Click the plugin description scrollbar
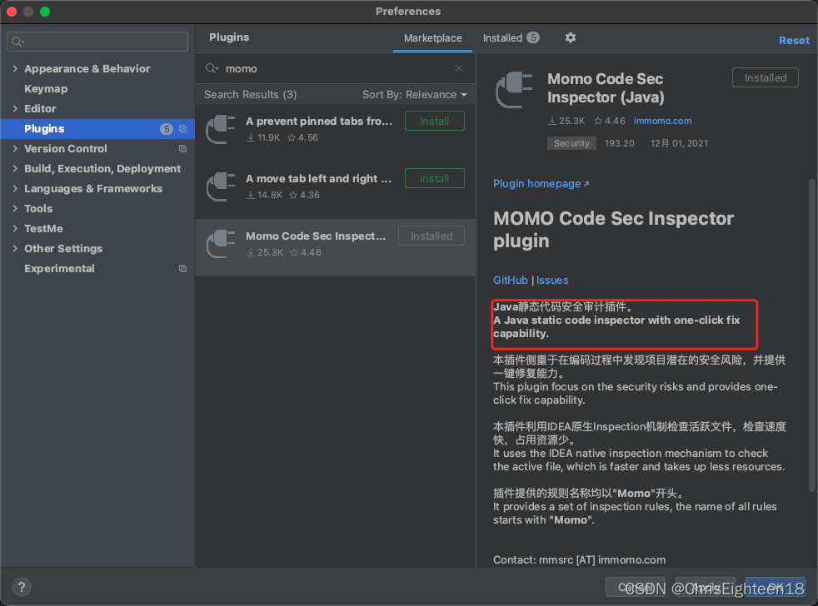The image size is (818, 606). (811, 335)
